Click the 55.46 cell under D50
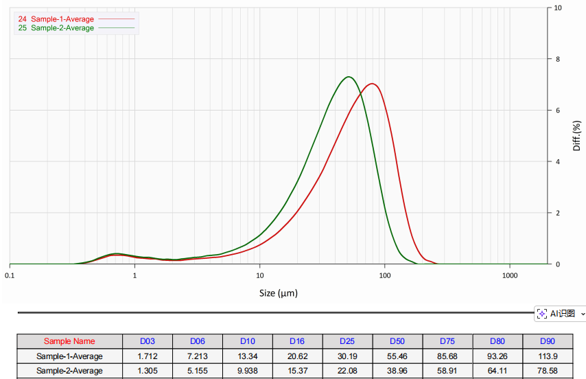Viewport: 586px width, 379px height. pos(397,356)
